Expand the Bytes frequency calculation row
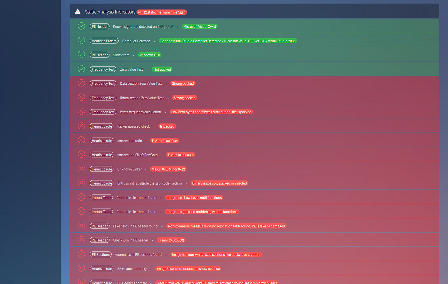Viewport: 448px width, 284px height. pyautogui.click(x=81, y=111)
